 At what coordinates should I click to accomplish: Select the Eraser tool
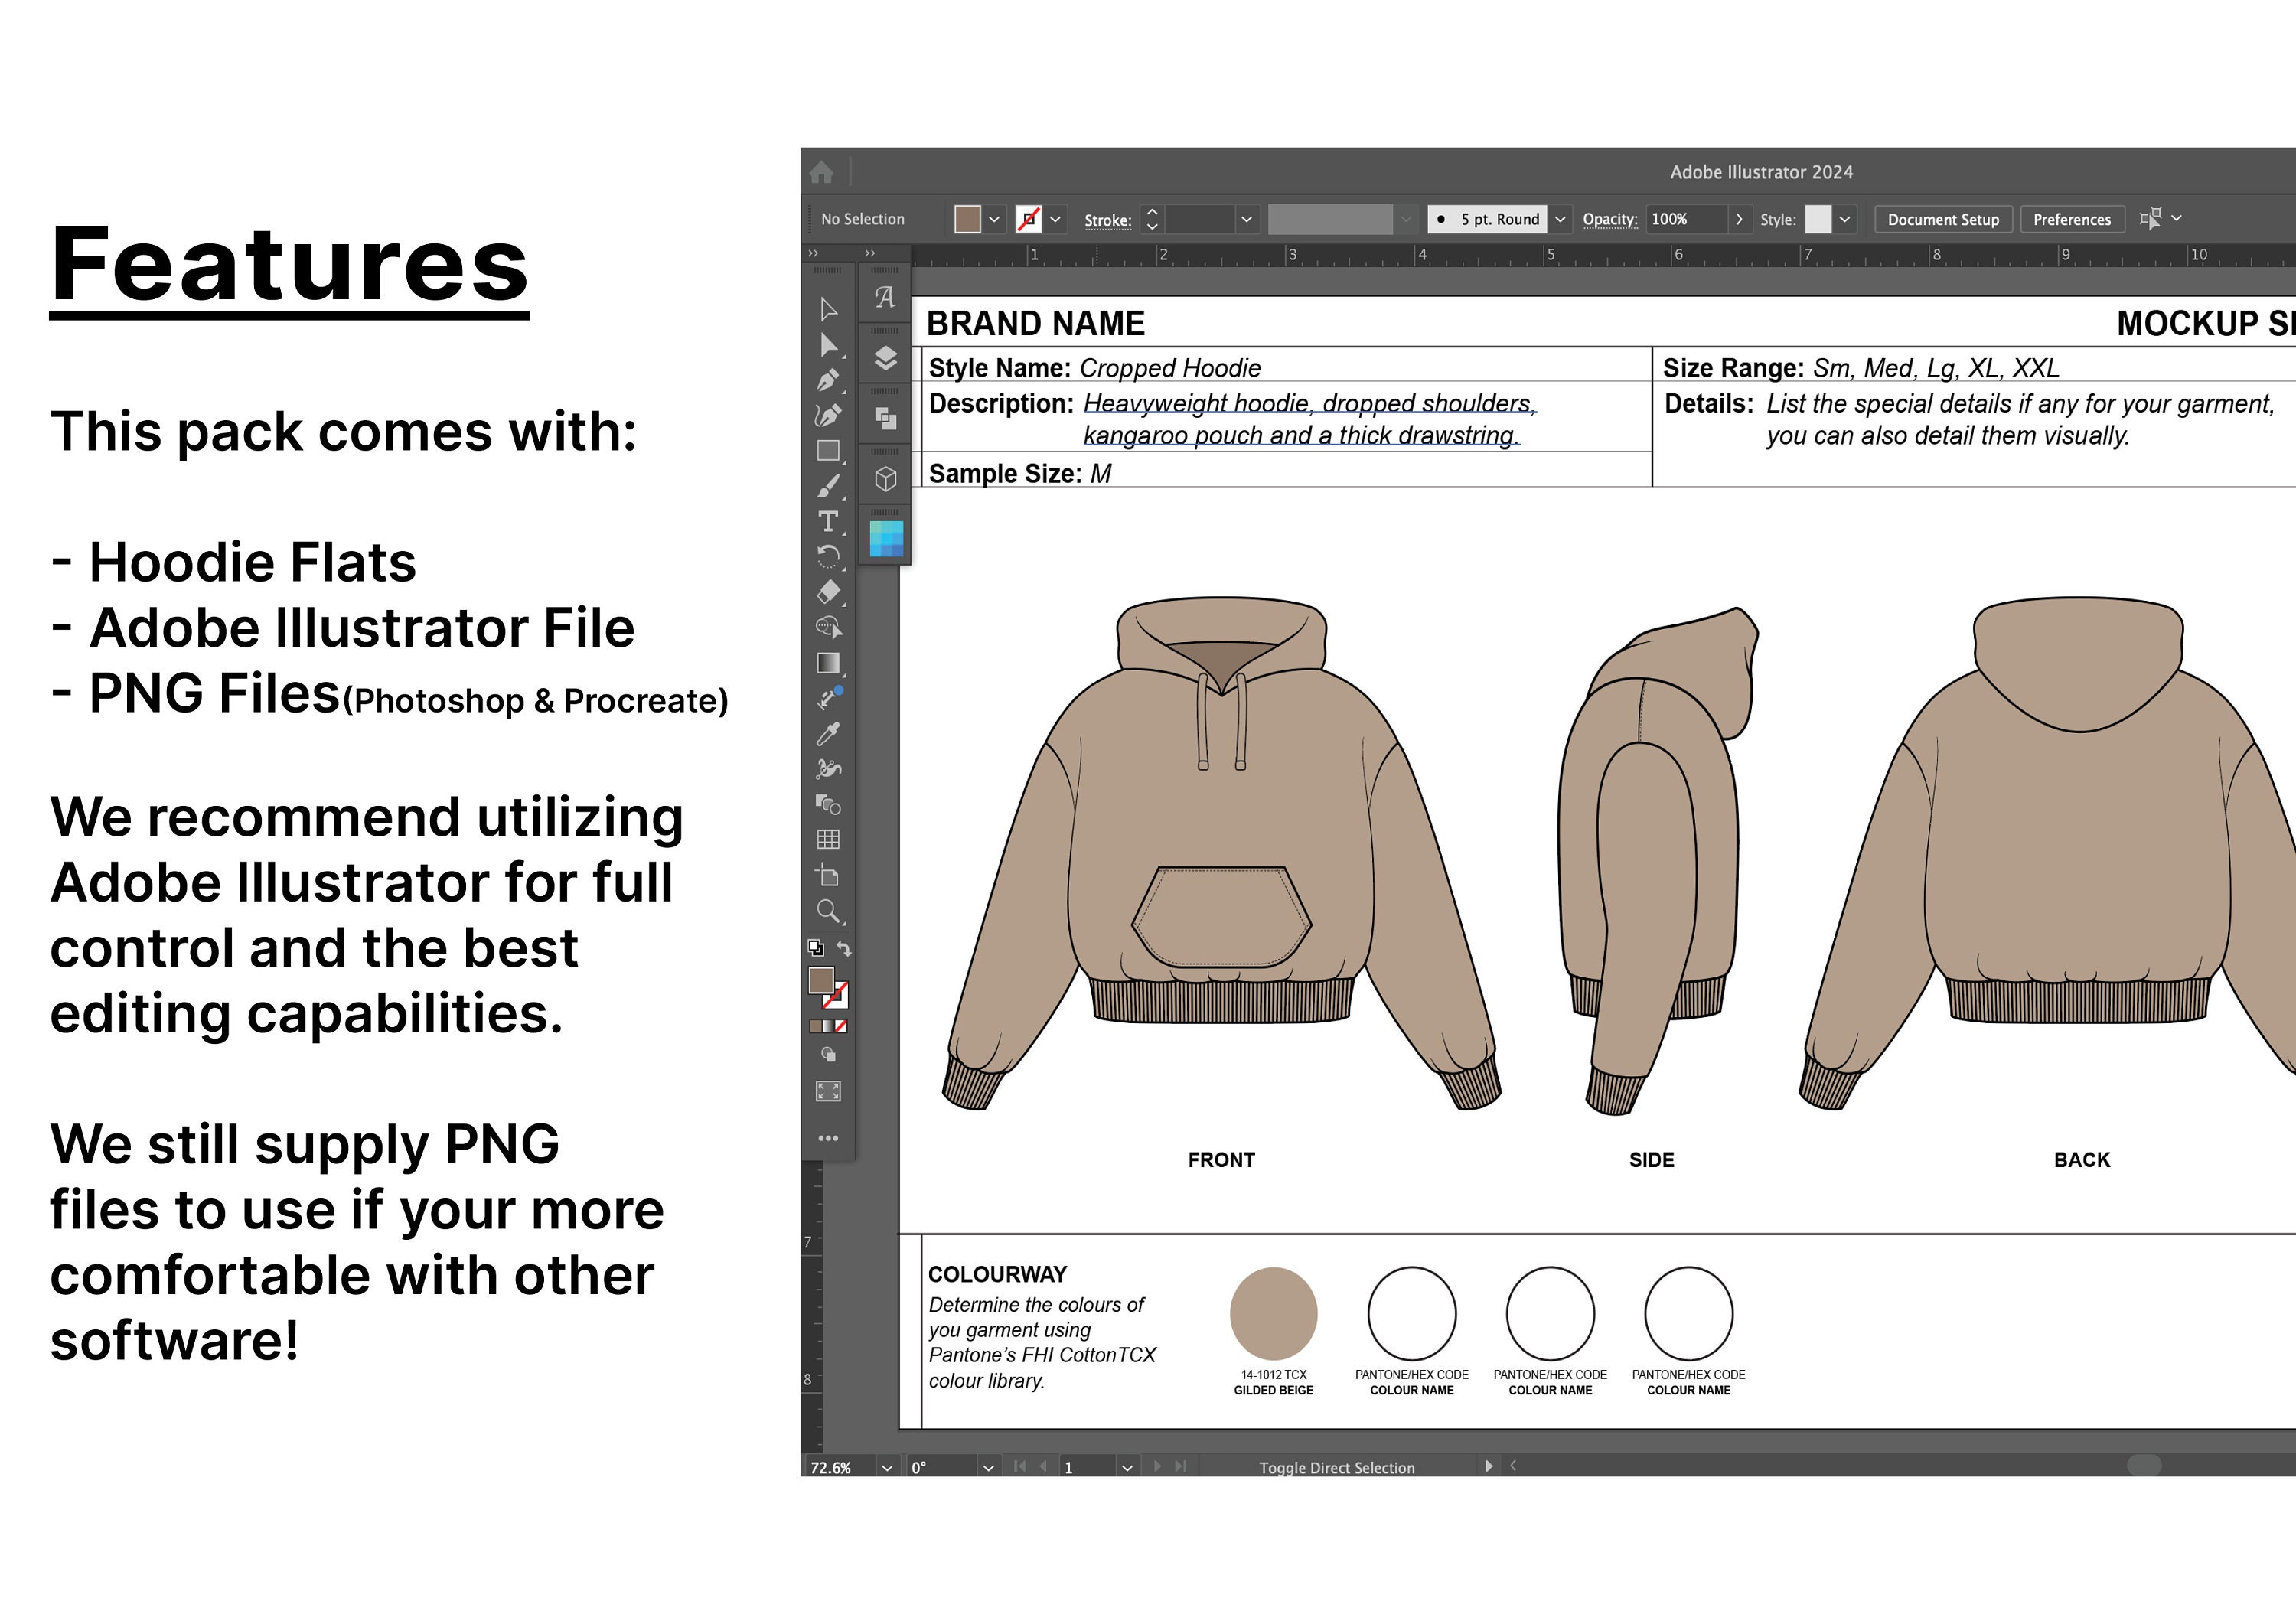(x=828, y=592)
